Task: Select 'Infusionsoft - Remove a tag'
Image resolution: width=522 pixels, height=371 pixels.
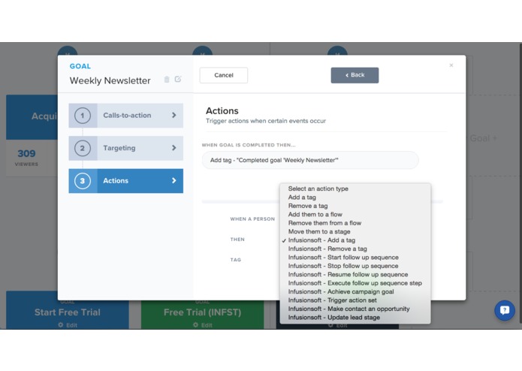Action: 355,249
